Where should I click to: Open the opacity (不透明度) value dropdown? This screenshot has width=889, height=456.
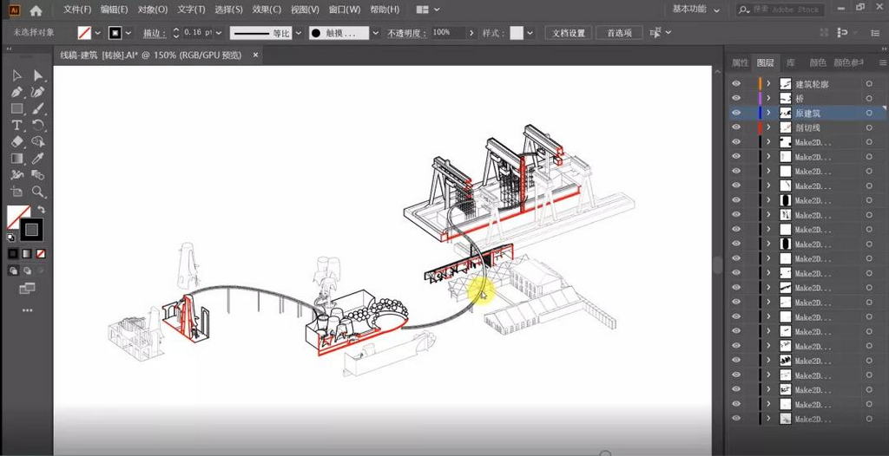(470, 33)
